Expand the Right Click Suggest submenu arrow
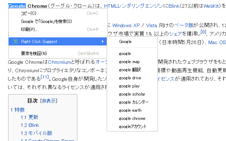Screen dimensions: 226x141 click(103, 42)
